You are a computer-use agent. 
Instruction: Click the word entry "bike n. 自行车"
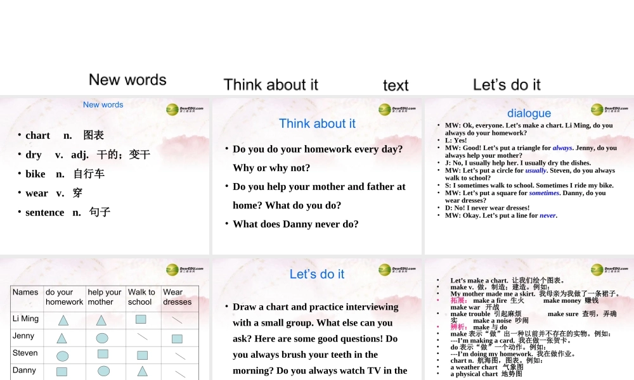click(x=65, y=174)
